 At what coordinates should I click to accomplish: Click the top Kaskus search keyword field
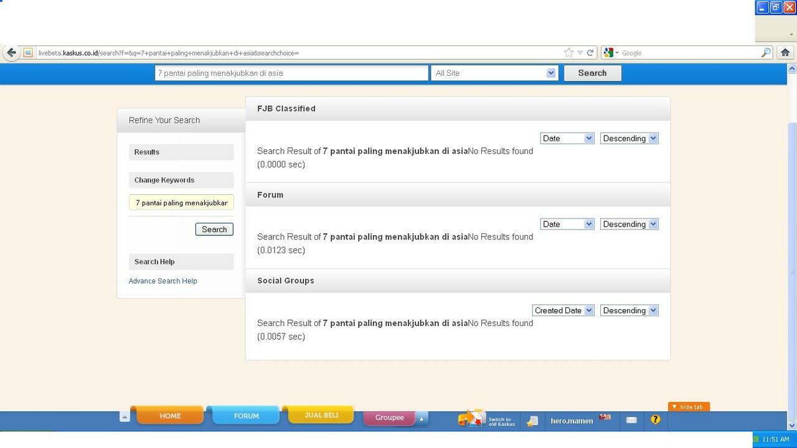click(291, 73)
